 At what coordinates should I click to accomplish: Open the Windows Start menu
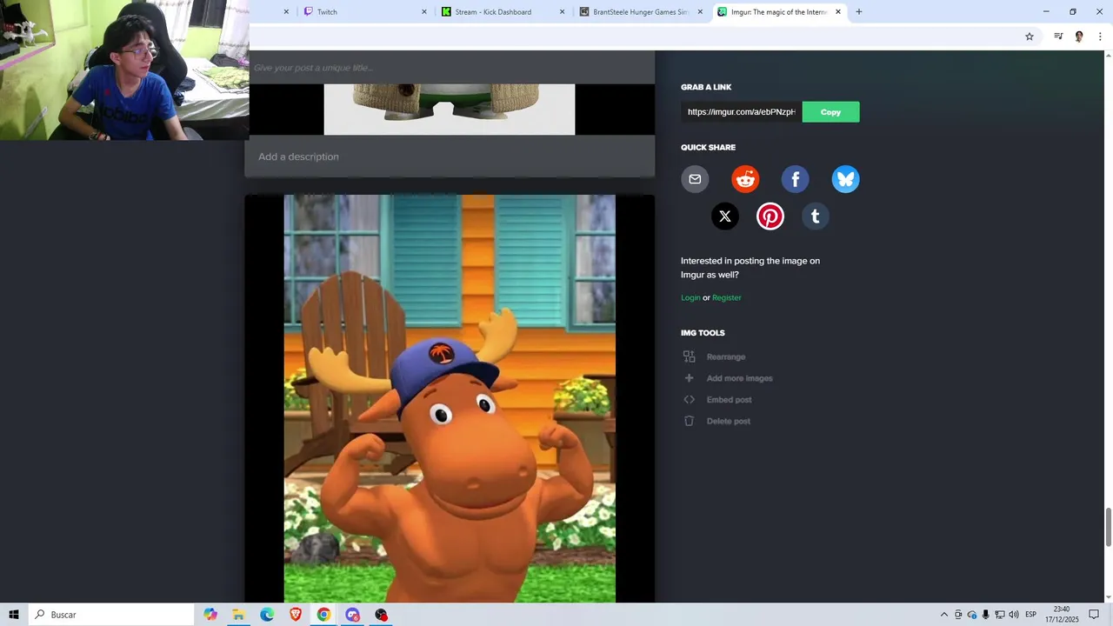click(x=14, y=615)
